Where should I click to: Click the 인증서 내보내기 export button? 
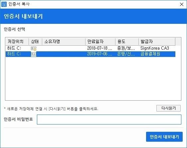click(x=164, y=137)
